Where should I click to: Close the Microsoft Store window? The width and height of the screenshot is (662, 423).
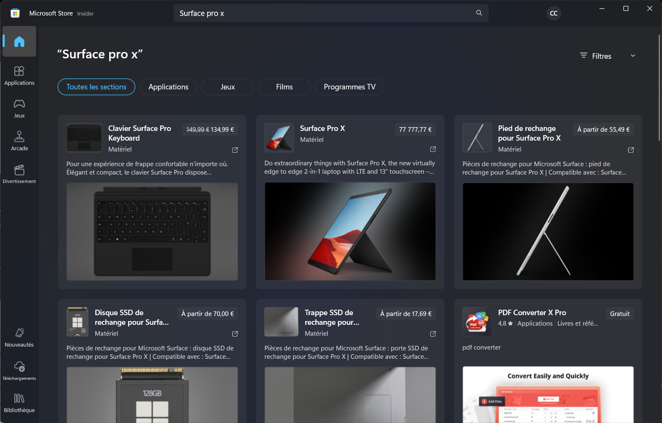[x=650, y=8]
